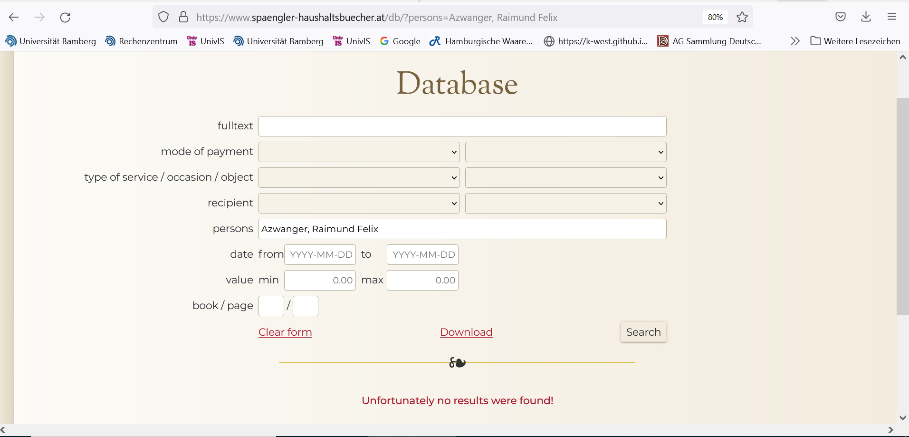
Task: Click the scroll up arrow
Action: tap(902, 57)
